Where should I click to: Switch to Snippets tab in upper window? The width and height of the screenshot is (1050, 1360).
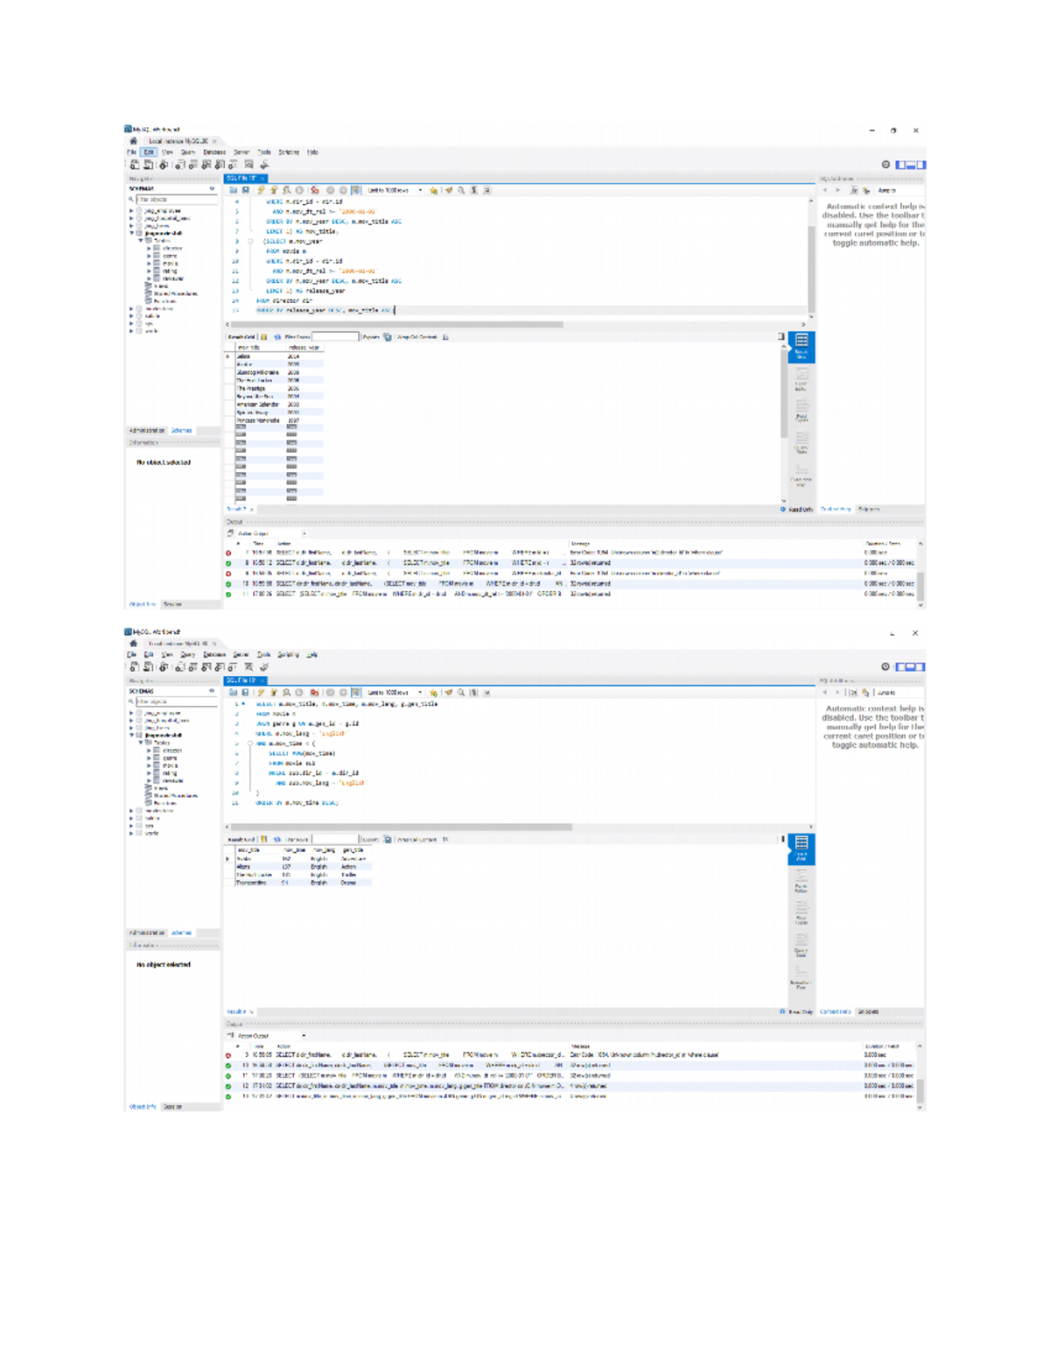pos(869,509)
